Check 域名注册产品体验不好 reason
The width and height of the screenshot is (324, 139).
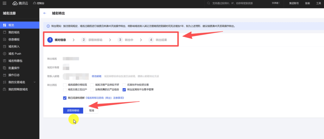tap(92, 85)
